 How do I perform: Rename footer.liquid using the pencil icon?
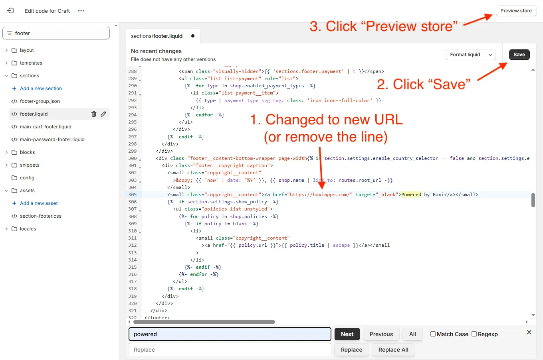coord(103,114)
